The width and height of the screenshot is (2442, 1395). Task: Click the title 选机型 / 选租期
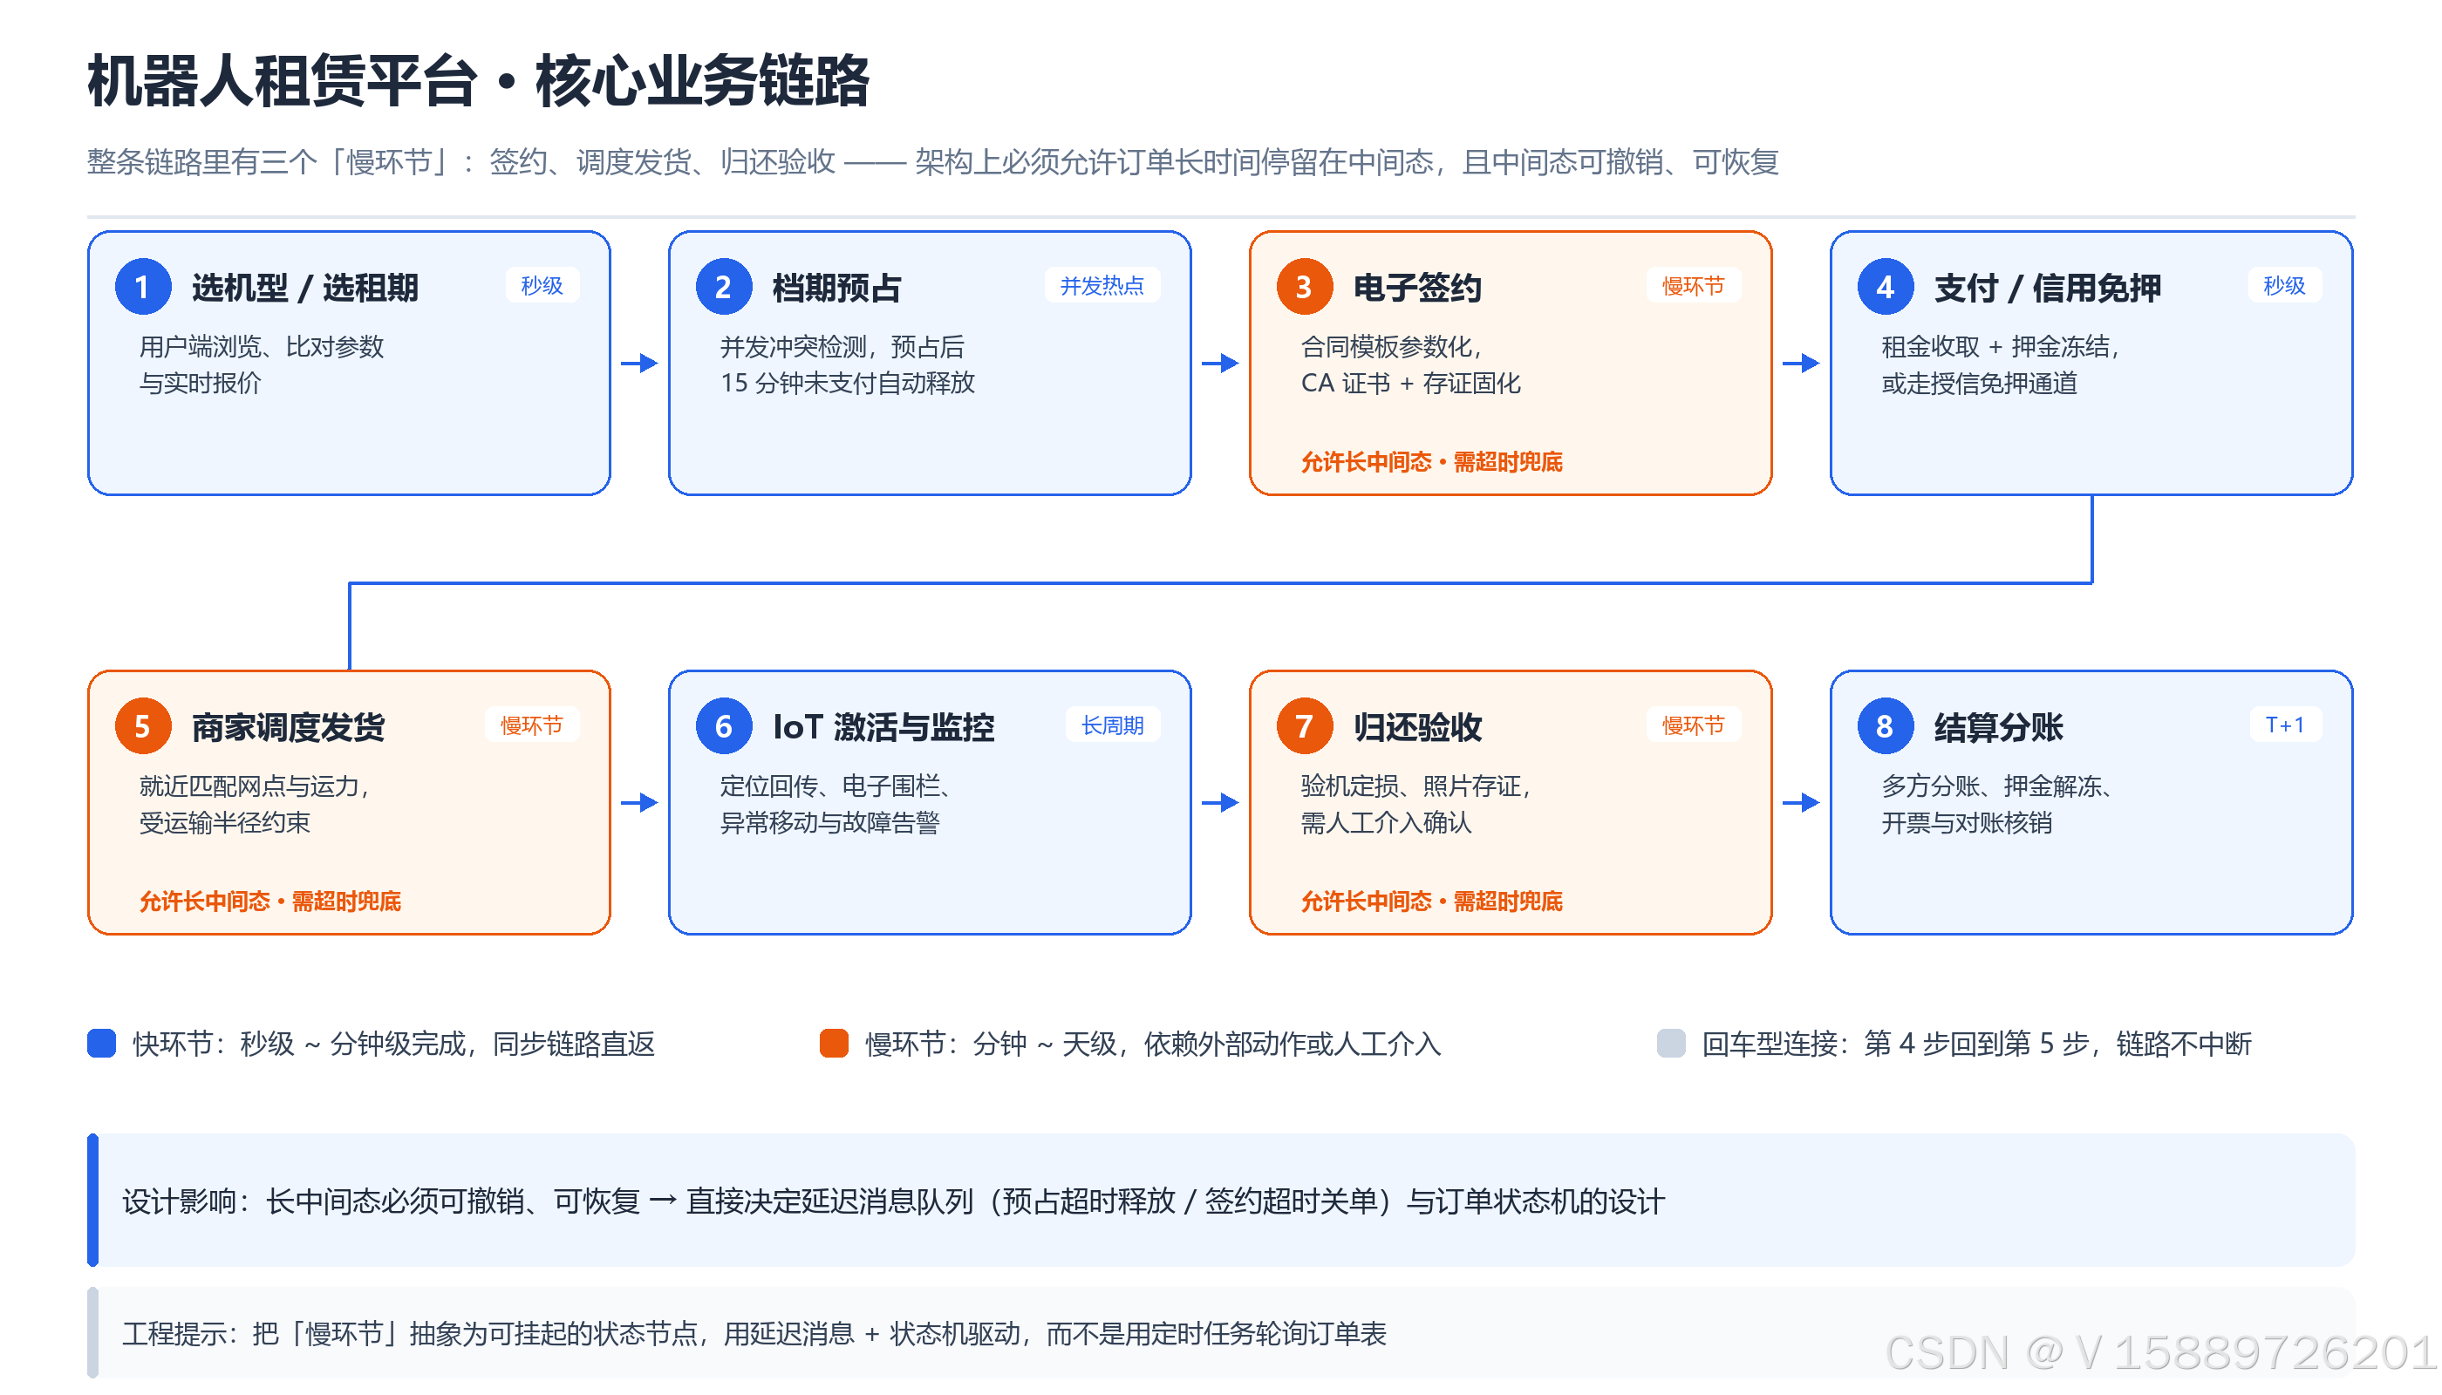tap(306, 288)
